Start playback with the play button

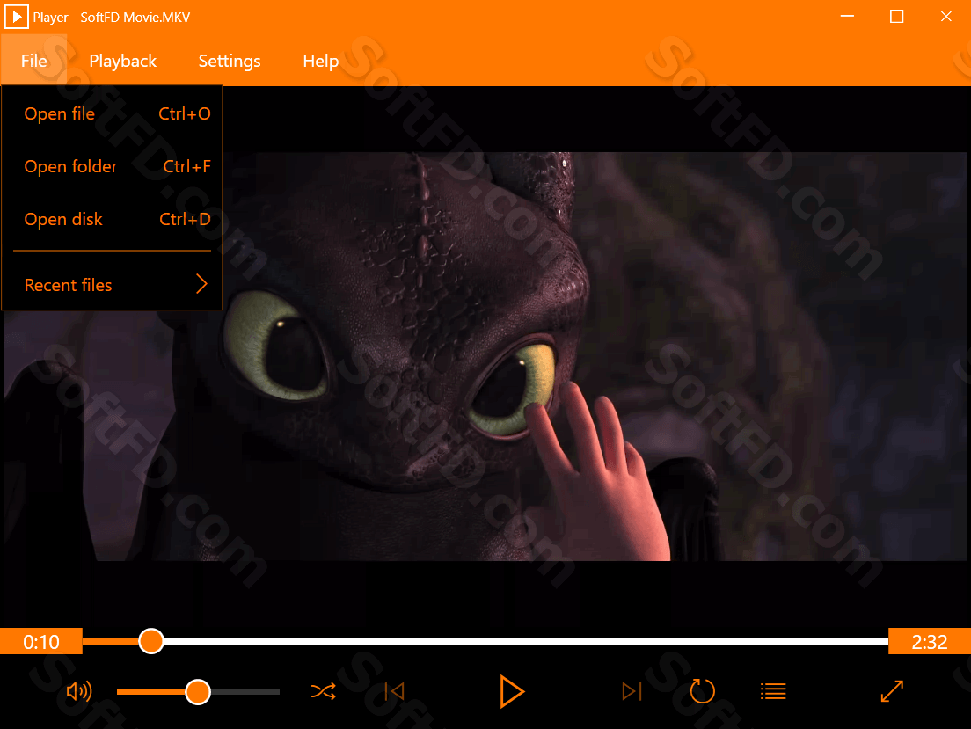pos(512,691)
